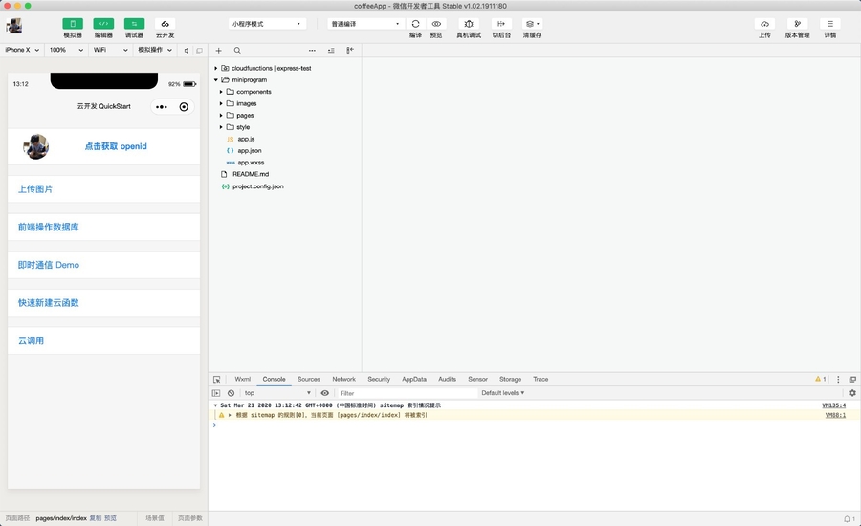Open the iPhone X device dropdown
Screen dimensions: 861x526
tap(22, 50)
